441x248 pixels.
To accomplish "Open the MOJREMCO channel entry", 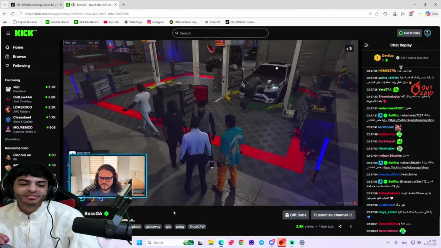I will (x=30, y=129).
